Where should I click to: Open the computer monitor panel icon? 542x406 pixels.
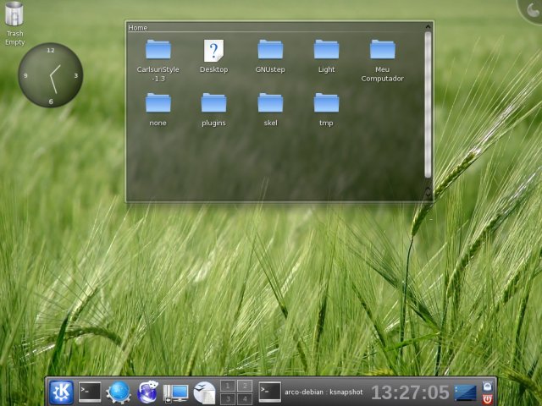(176, 392)
